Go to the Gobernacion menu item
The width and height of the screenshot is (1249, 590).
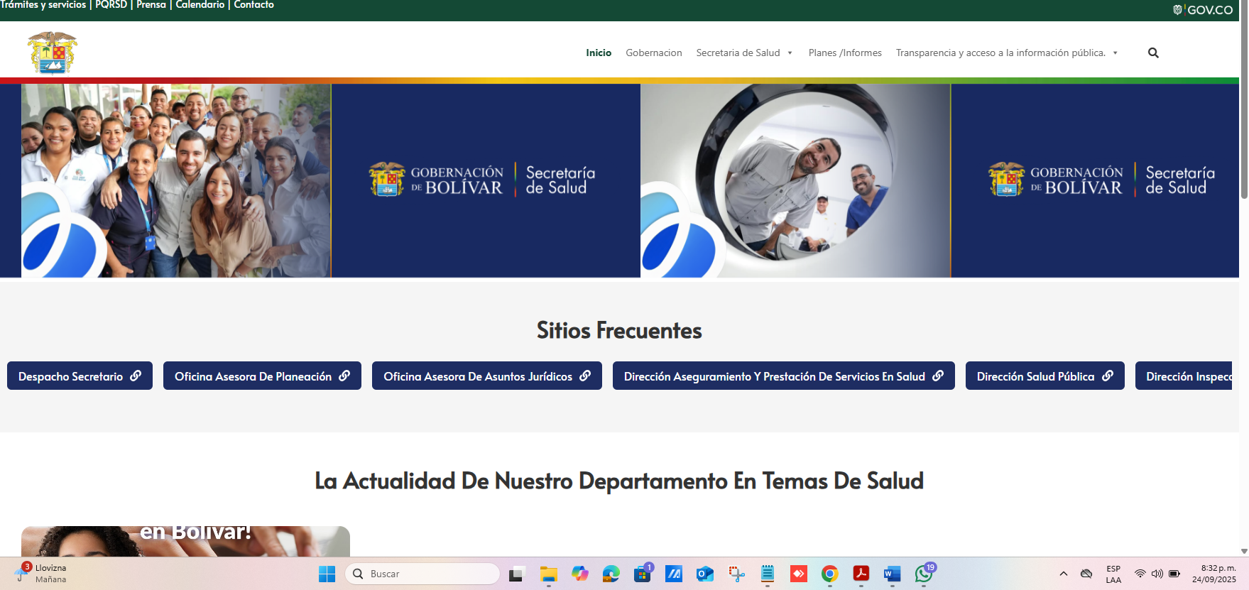click(653, 53)
